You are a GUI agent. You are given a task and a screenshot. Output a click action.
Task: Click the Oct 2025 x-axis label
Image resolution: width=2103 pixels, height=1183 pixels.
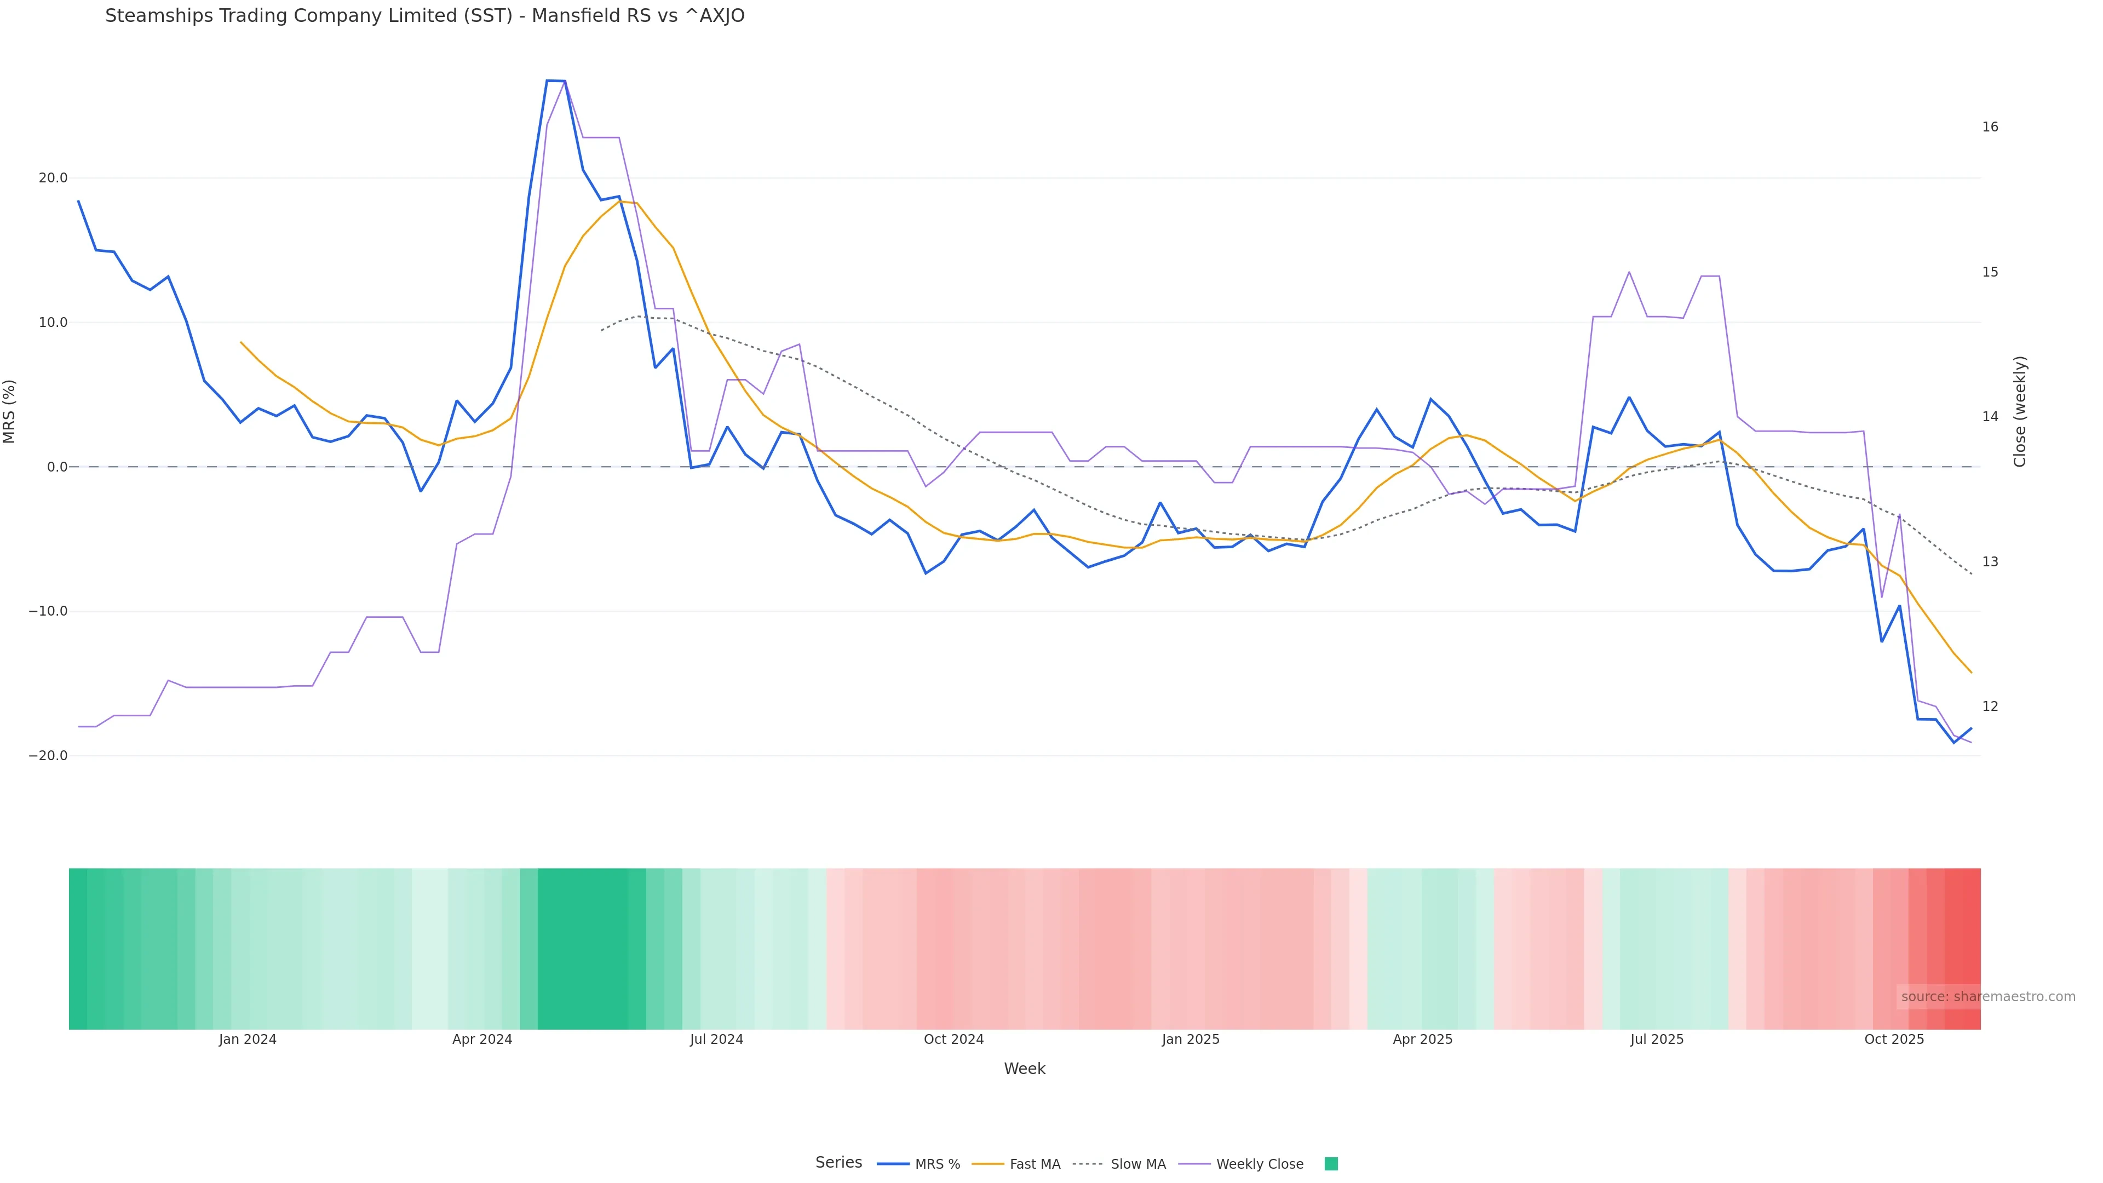click(x=1894, y=1040)
